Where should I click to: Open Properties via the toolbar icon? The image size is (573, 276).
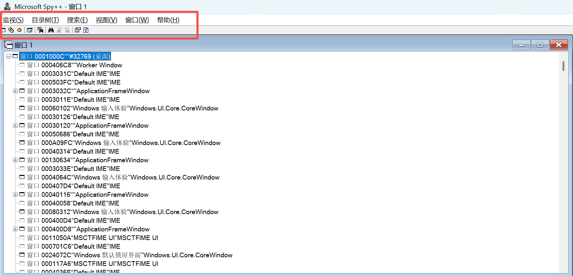(77, 30)
